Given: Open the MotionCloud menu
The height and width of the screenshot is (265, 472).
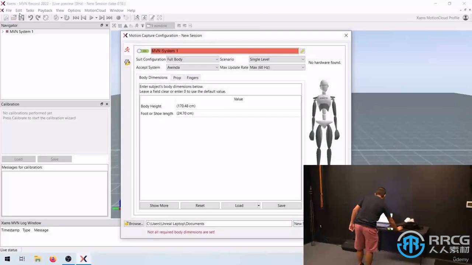Looking at the screenshot, I should point(95,10).
